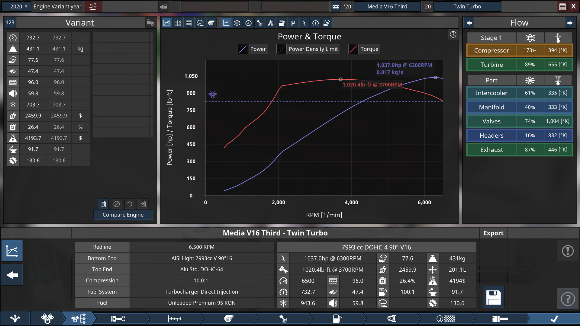Click the Compare Engine button
The image size is (580, 326).
click(123, 215)
